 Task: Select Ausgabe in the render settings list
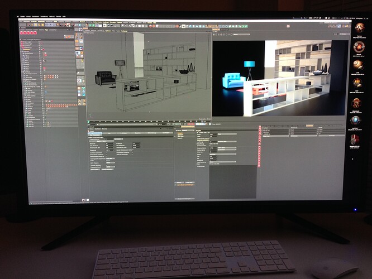(180, 133)
